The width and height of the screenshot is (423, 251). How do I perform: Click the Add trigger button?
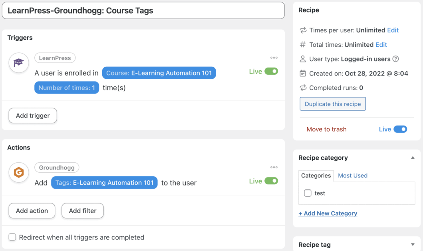coord(33,116)
